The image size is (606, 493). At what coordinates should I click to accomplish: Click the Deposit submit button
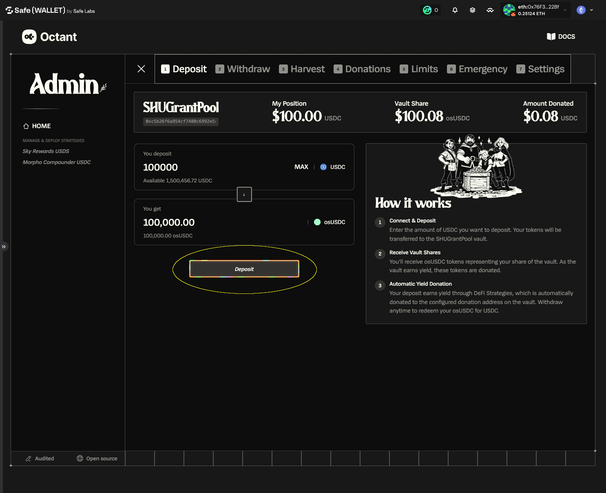coord(244,269)
